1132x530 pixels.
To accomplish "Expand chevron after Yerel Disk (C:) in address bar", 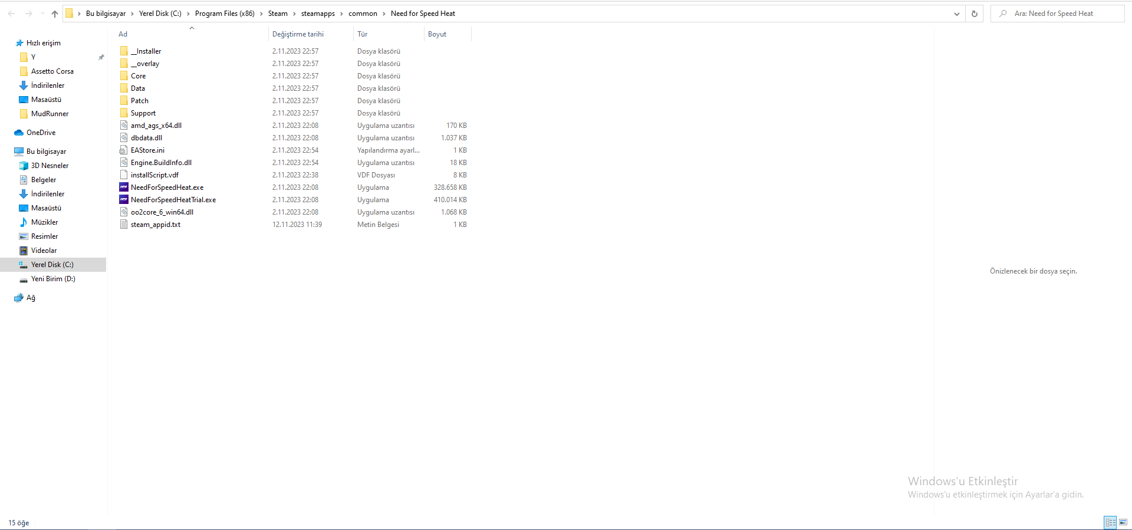I will coord(189,14).
